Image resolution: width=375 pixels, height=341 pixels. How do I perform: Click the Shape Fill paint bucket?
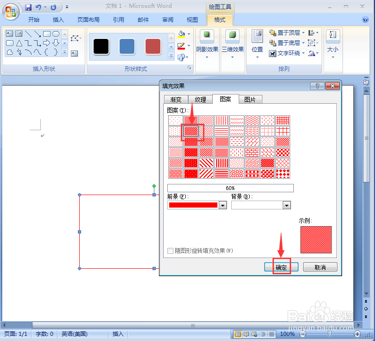click(x=181, y=34)
